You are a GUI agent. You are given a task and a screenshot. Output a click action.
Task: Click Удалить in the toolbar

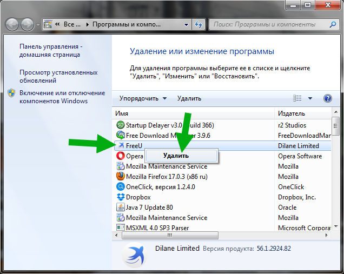coord(189,98)
